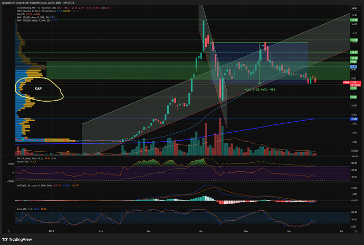Select the RSI indicator legend label
Viewport: 364px width, 245px height.
pos(30,159)
